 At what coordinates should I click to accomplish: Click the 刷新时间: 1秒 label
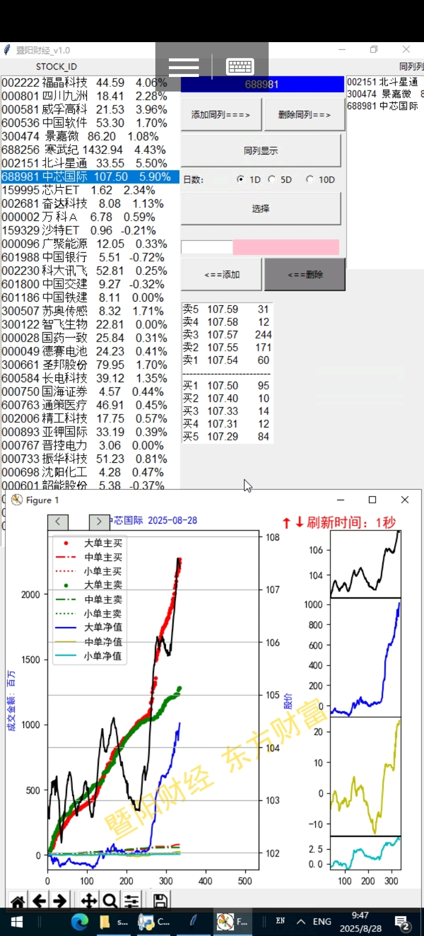coord(351,522)
